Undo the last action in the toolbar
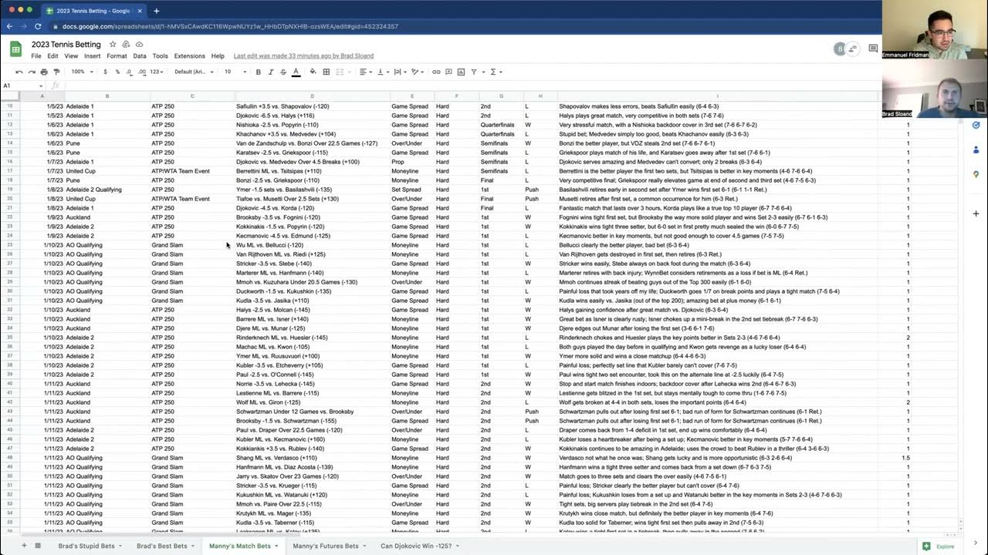This screenshot has width=988, height=555. (x=19, y=72)
